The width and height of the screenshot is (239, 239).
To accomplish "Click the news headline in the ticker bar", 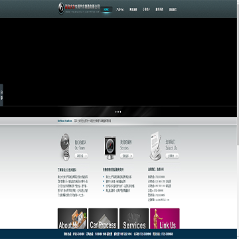I will [92, 121].
